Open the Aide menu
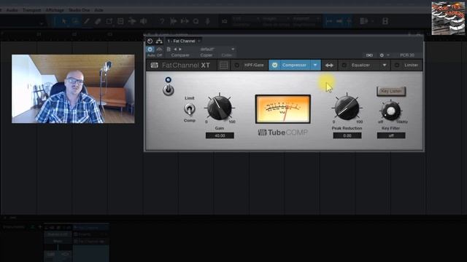The image size is (467, 262). (99, 10)
